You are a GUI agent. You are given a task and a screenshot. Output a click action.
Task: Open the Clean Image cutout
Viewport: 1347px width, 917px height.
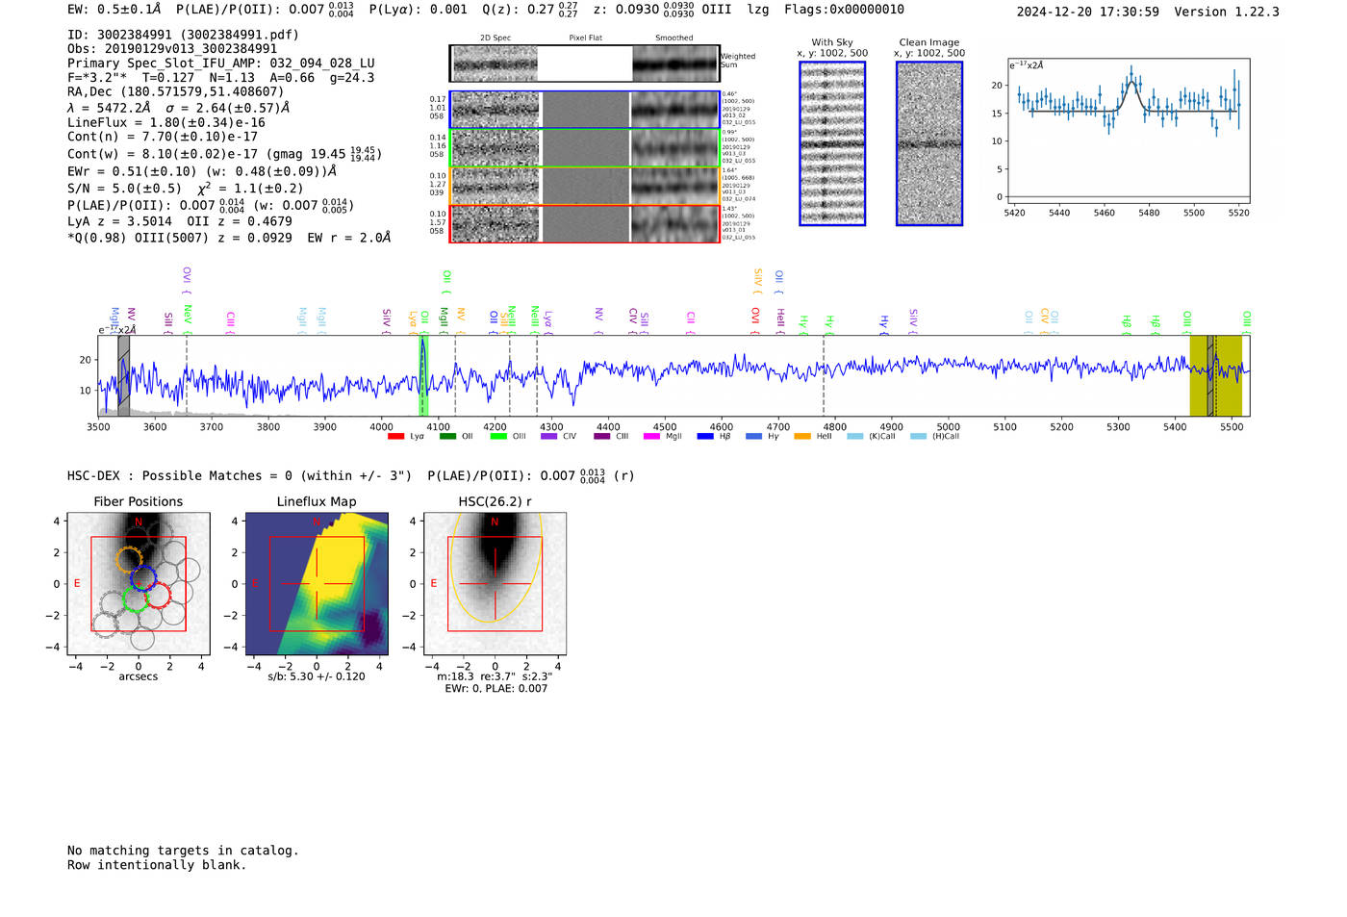coord(929,143)
